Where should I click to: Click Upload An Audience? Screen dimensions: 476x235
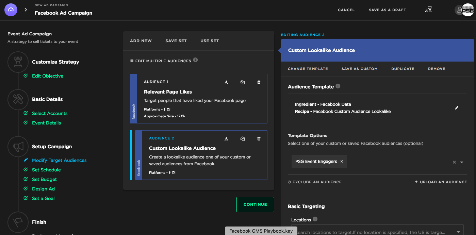point(441,182)
